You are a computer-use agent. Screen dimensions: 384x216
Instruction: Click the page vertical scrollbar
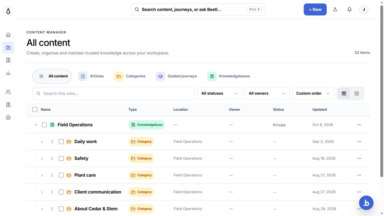382,91
